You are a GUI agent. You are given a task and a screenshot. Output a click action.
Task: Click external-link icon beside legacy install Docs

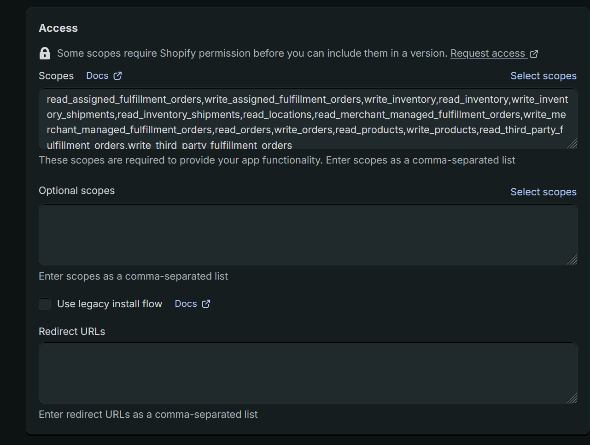pyautogui.click(x=206, y=304)
